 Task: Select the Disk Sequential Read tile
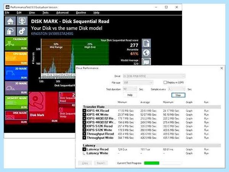(x=67, y=99)
